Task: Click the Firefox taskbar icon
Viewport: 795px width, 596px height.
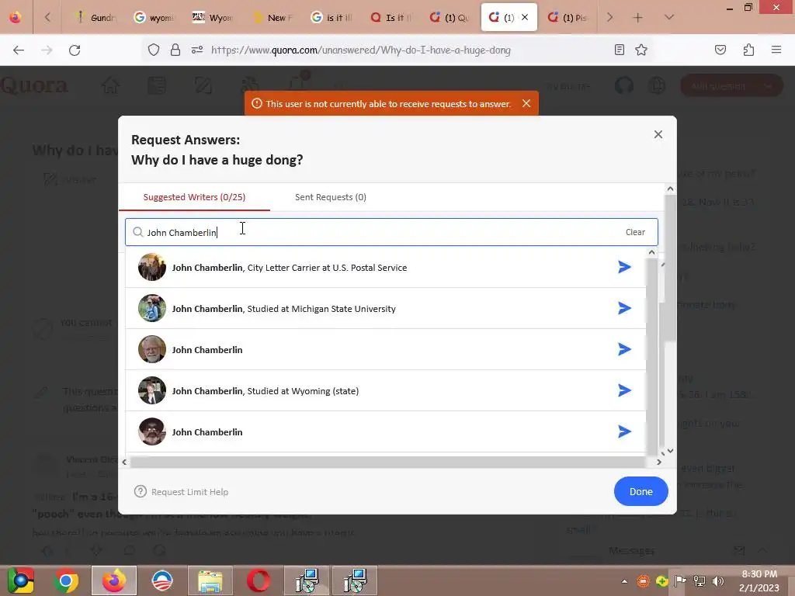Action: [x=114, y=580]
